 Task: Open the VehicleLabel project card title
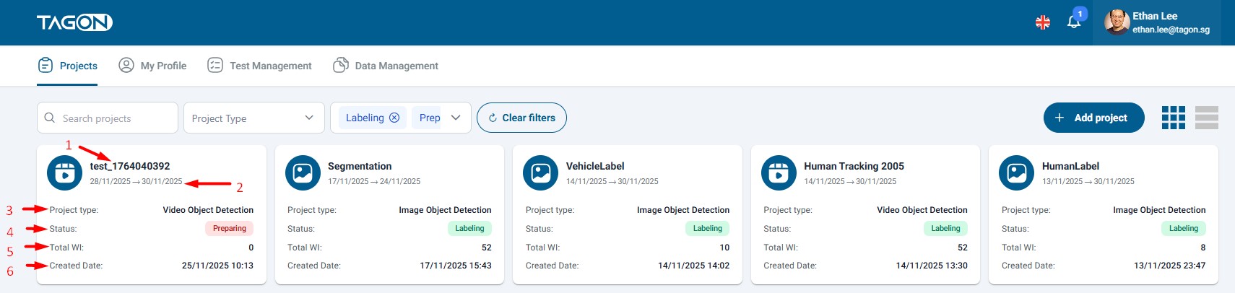[x=595, y=166]
